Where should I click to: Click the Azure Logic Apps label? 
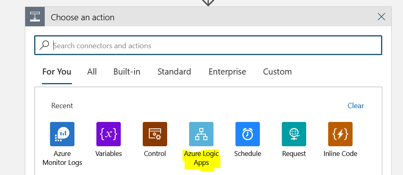[201, 158]
